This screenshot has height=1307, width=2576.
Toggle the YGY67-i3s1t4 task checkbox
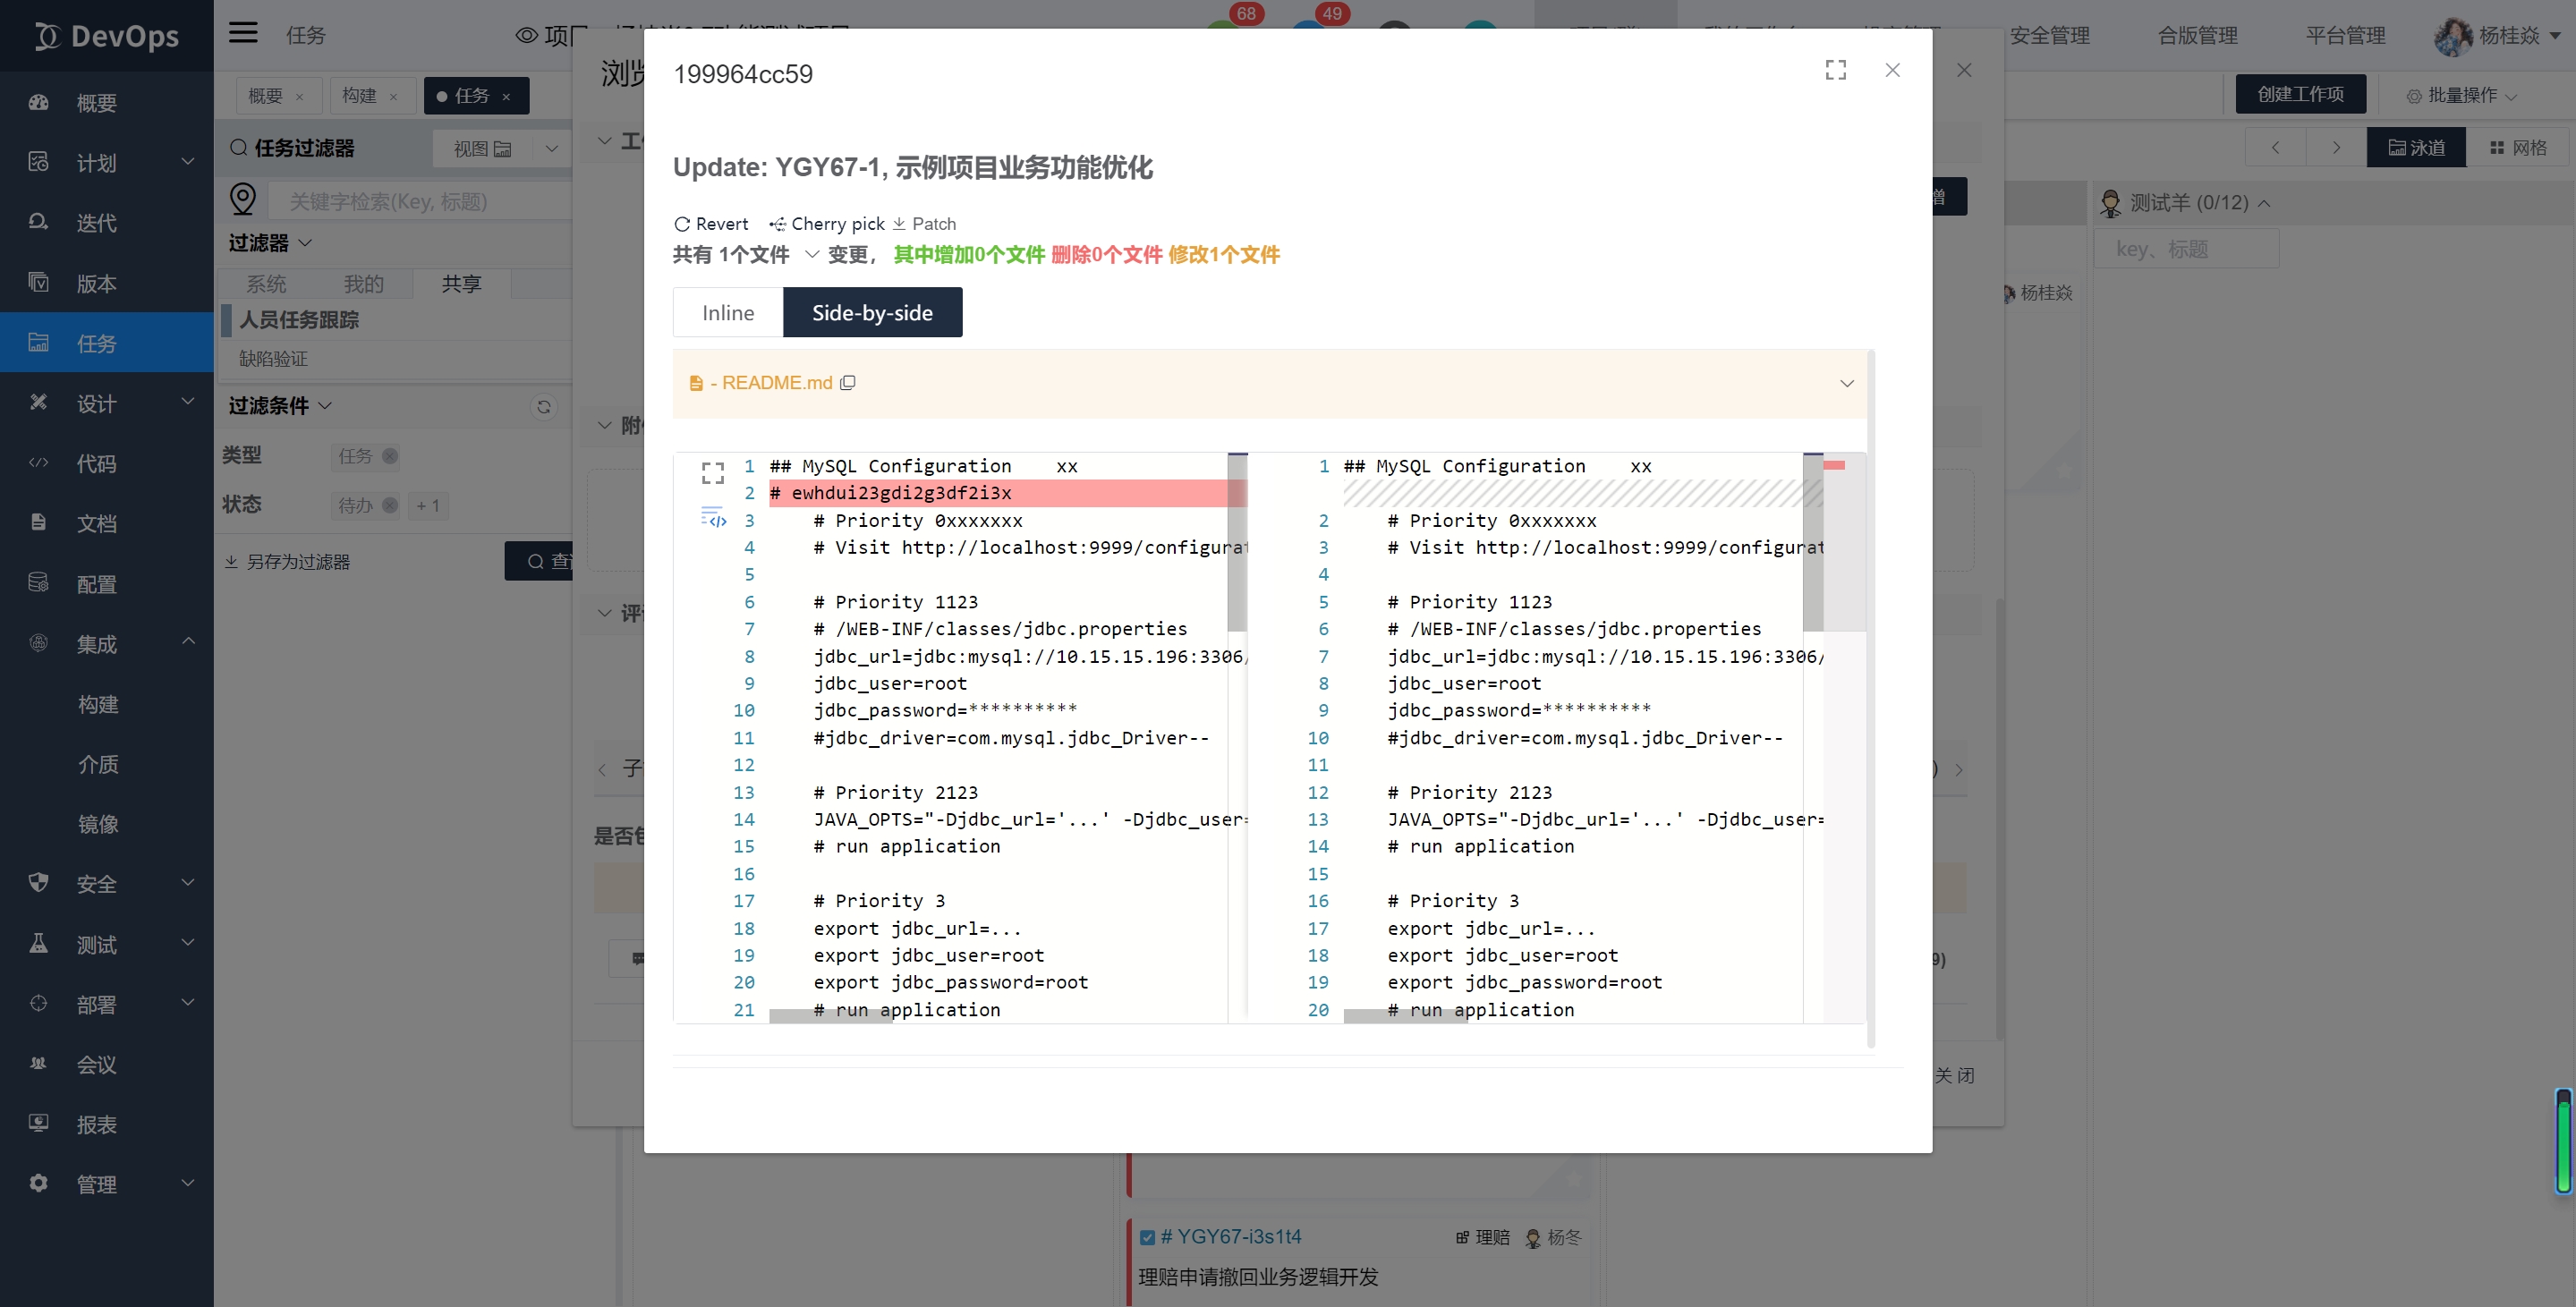[1147, 1237]
